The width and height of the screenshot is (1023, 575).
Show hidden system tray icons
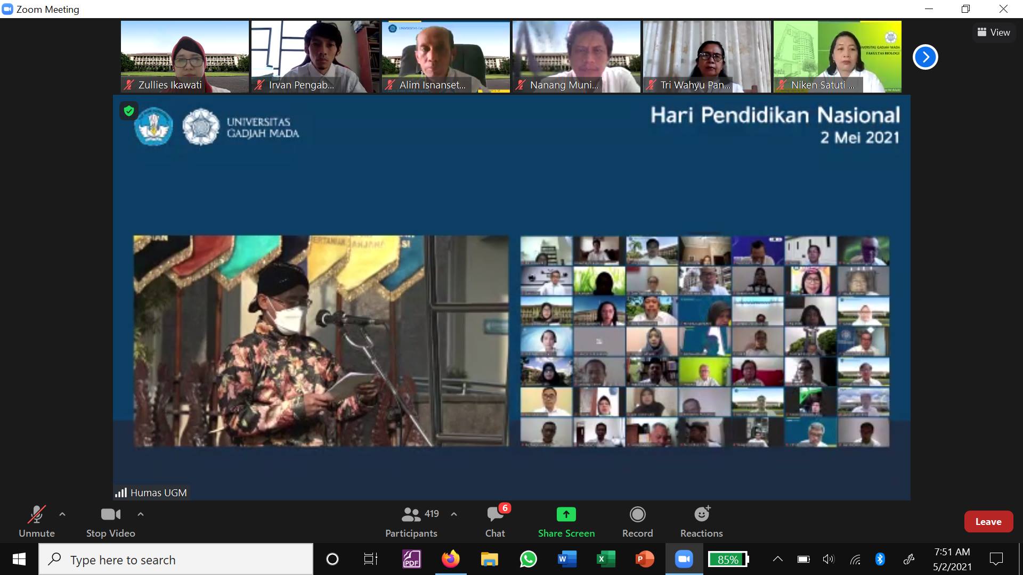(x=778, y=559)
